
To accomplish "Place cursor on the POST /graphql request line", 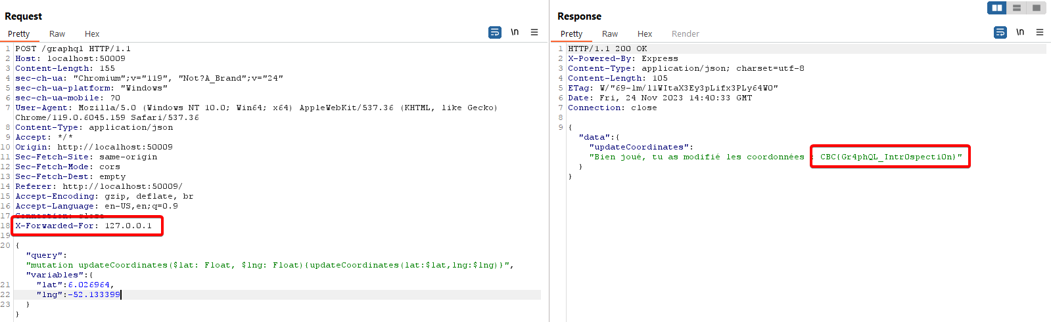I will click(x=73, y=49).
